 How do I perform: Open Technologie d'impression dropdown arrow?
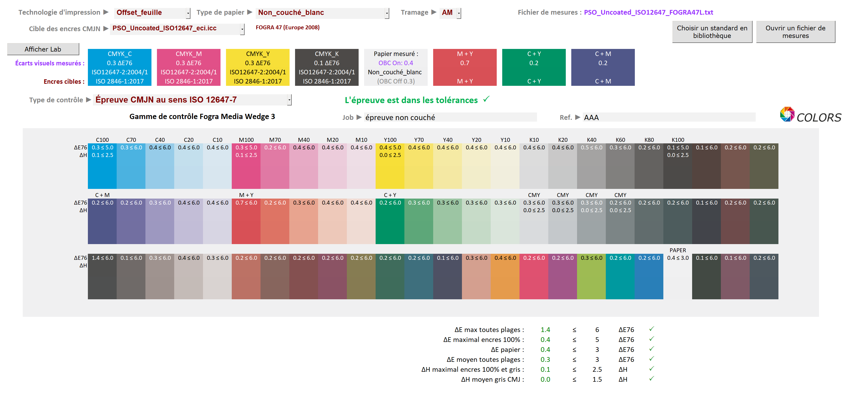[x=188, y=13]
